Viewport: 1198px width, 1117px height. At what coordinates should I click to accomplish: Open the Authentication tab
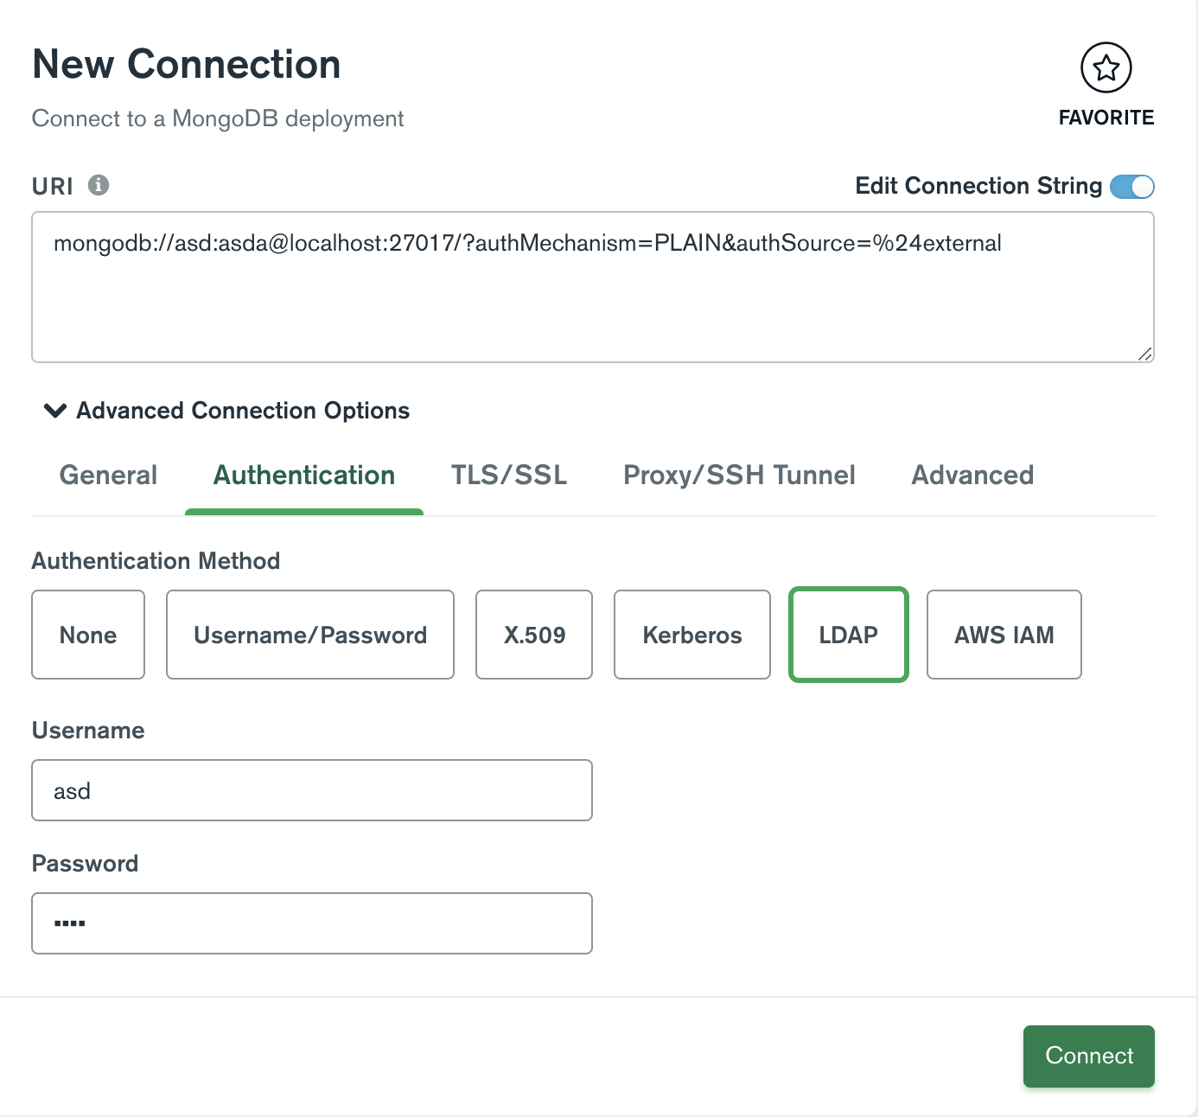[303, 476]
